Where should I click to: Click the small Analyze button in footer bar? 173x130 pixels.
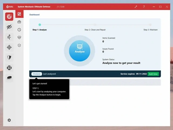(x=36, y=74)
